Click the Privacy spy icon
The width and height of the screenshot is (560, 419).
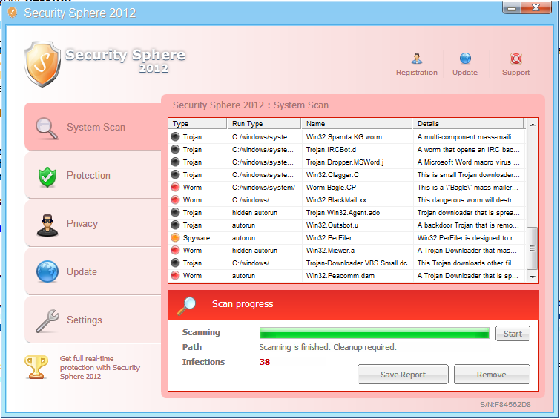tap(47, 225)
